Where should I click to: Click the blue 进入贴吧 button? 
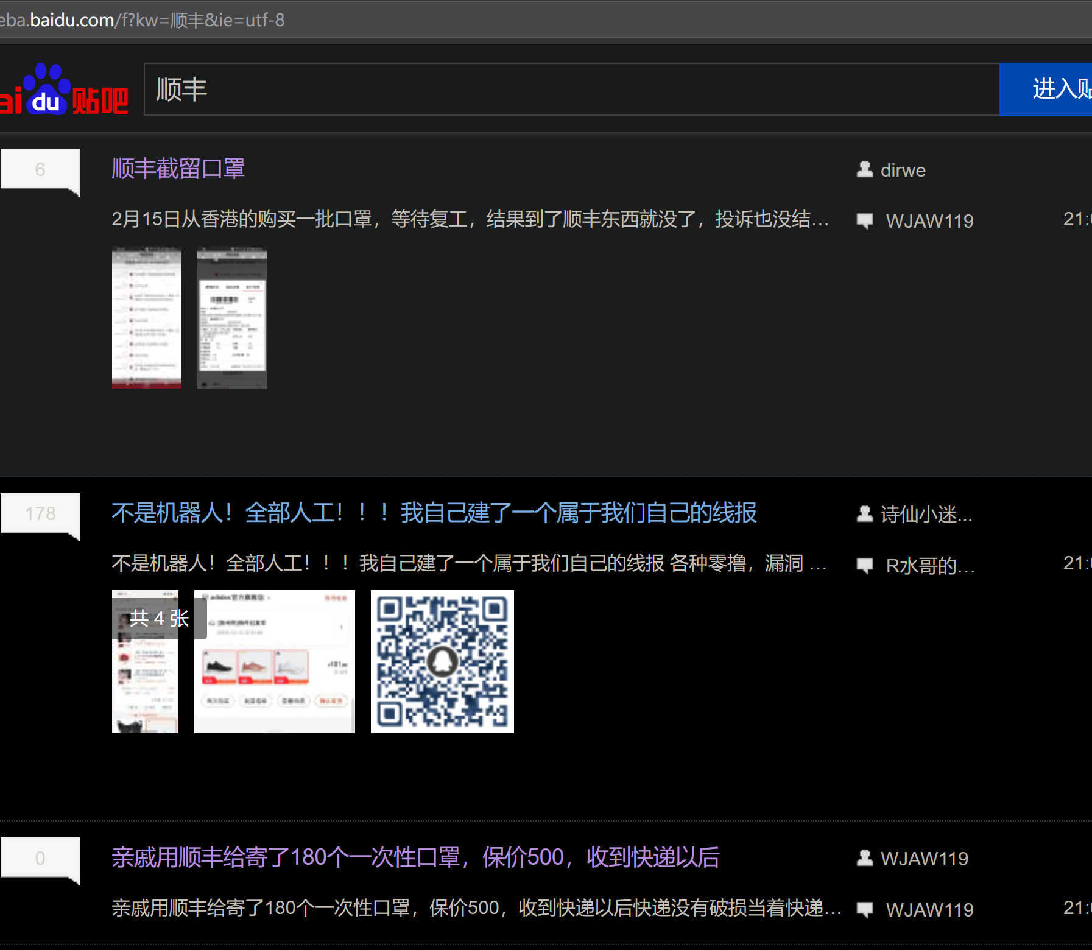[x=1046, y=89]
